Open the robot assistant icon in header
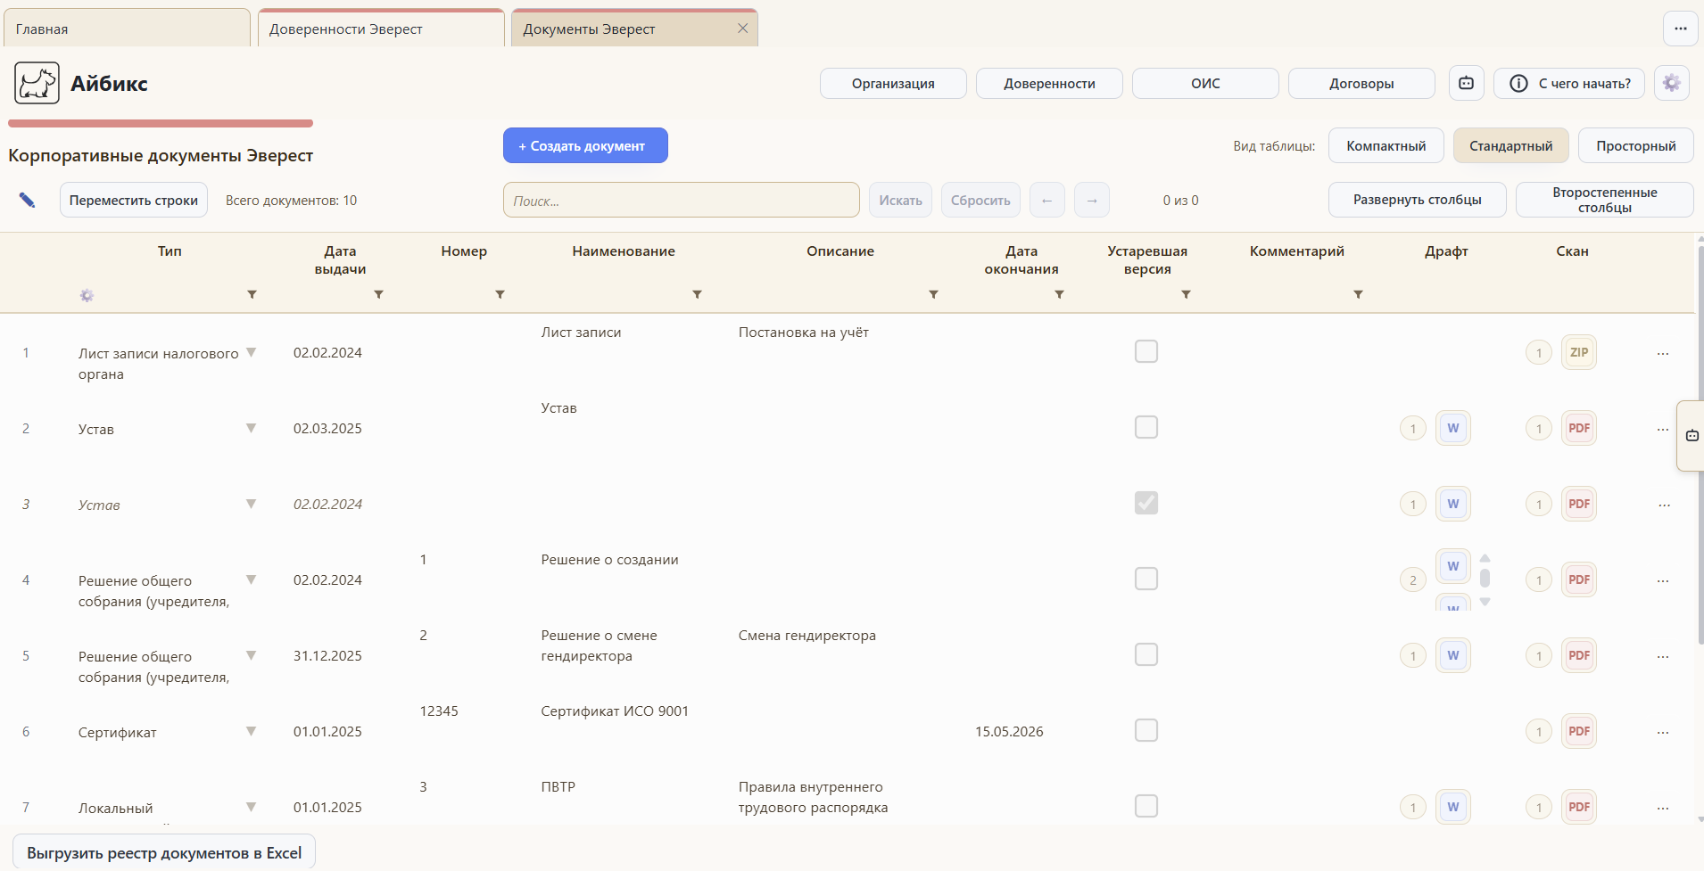Screen dimensions: 1704x871 (1466, 83)
